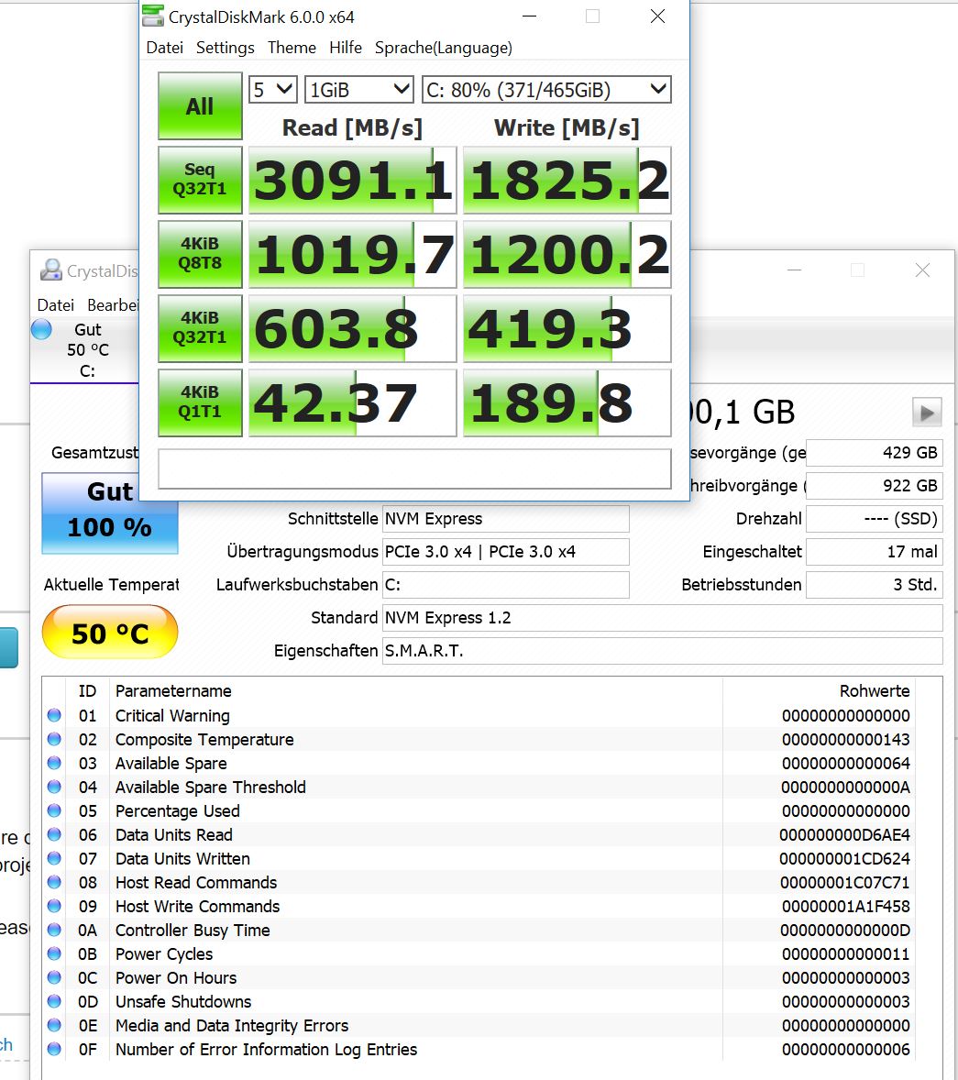
Task: Click the status orb for Data Units Written
Action: (x=54, y=858)
